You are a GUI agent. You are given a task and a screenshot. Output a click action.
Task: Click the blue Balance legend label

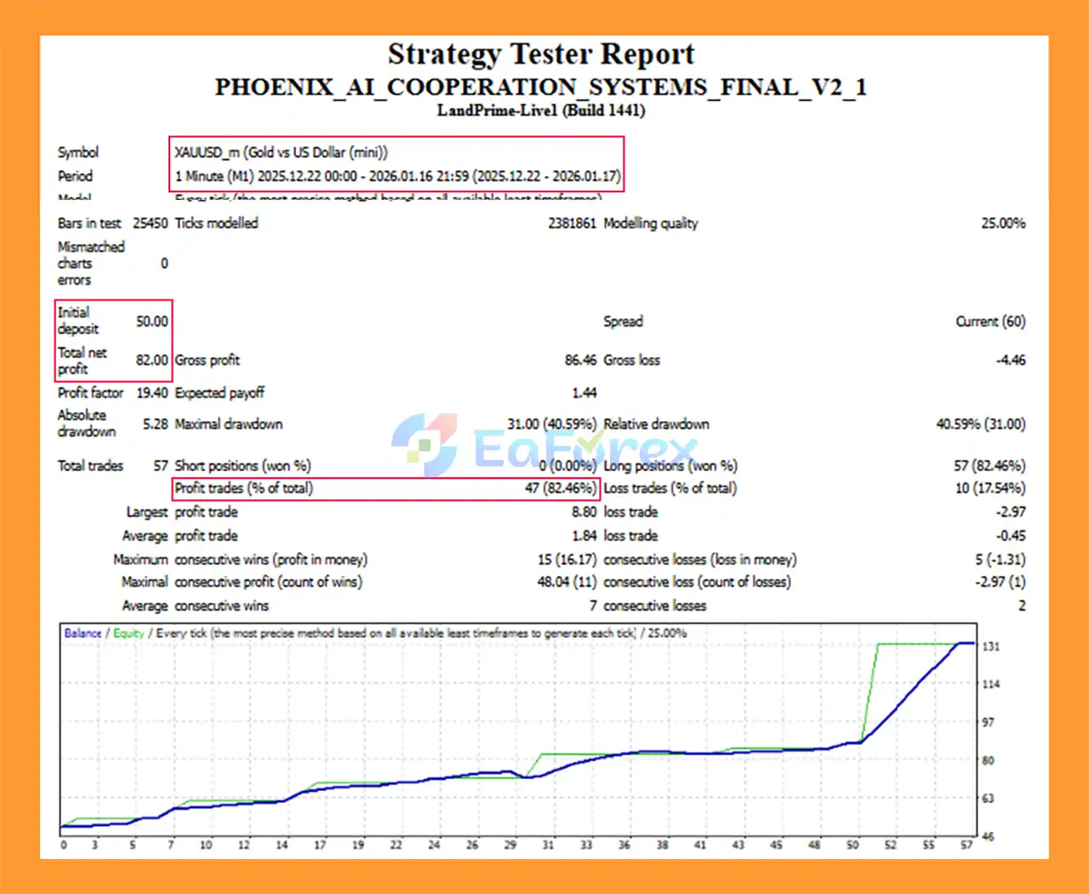(x=83, y=633)
